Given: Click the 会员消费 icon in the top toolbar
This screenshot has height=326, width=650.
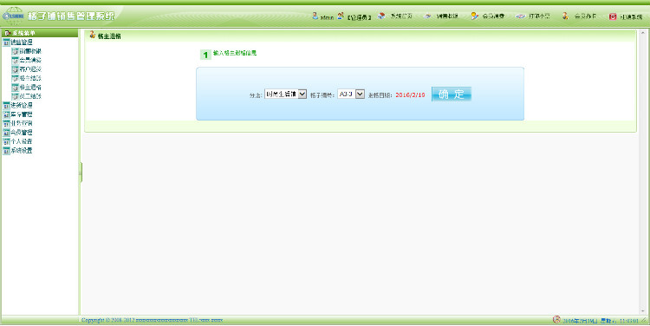Looking at the screenshot, I should [475, 16].
